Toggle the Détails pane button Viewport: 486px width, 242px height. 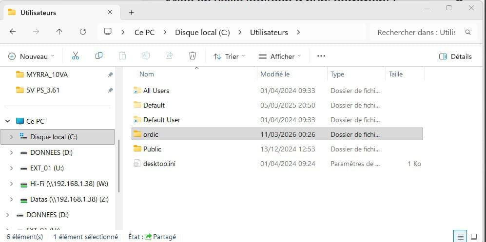[x=455, y=56]
